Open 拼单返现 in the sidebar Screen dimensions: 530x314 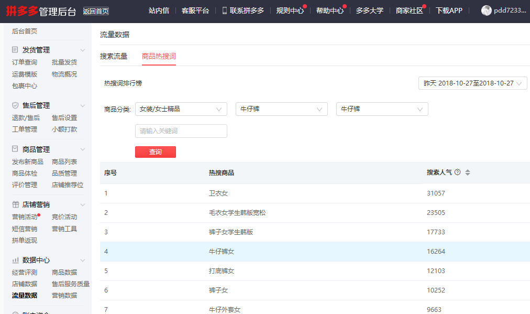(x=24, y=240)
